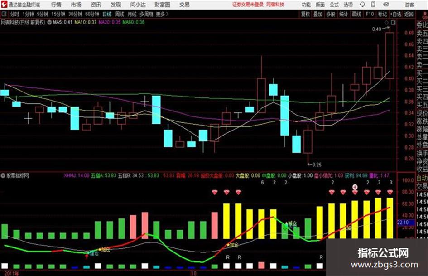This screenshot has width=428, height=276.
Task: Click the 通达信 app logo icon
Action: click(4, 5)
